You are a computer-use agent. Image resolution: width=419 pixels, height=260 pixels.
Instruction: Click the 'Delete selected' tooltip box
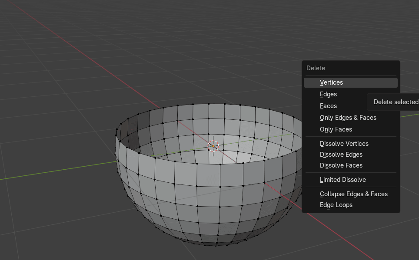pyautogui.click(x=395, y=102)
